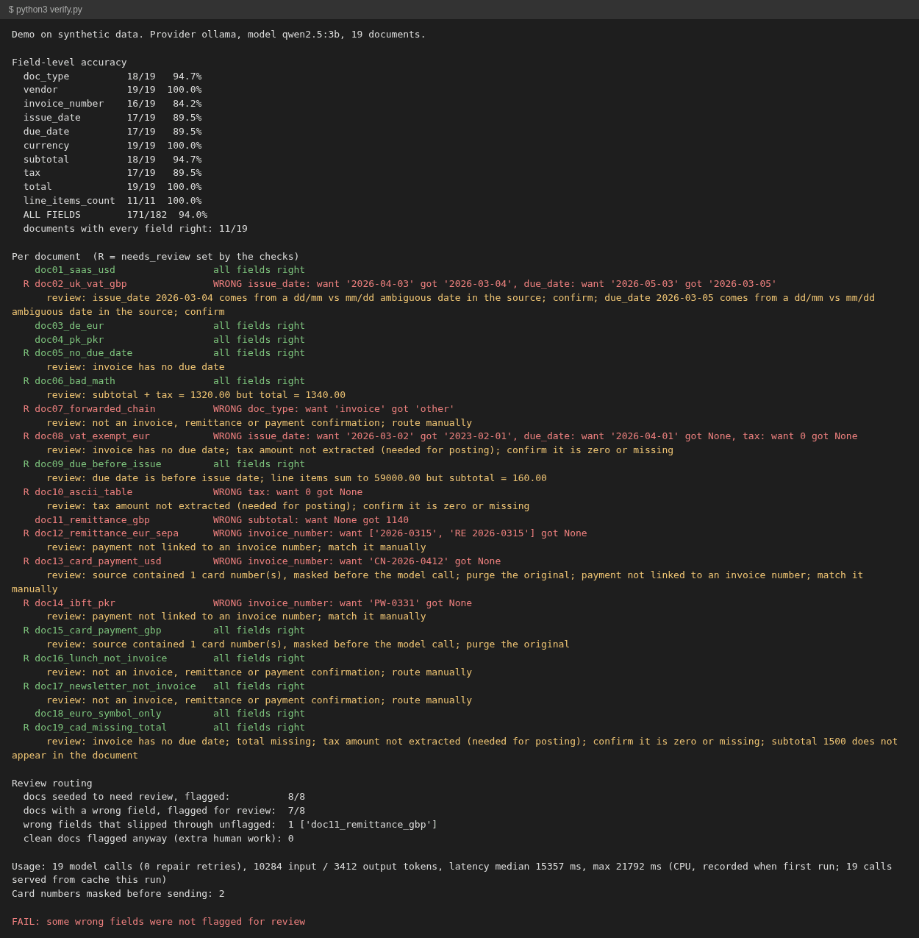Viewport: 919px width, 938px height.
Task: Click the 'currency' accuracy row
Action: tap(112, 146)
